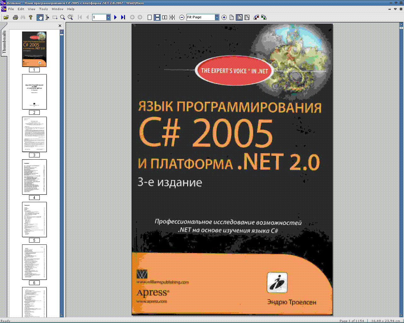Jump to last page of document
This screenshot has height=323, width=404.
pyautogui.click(x=123, y=17)
